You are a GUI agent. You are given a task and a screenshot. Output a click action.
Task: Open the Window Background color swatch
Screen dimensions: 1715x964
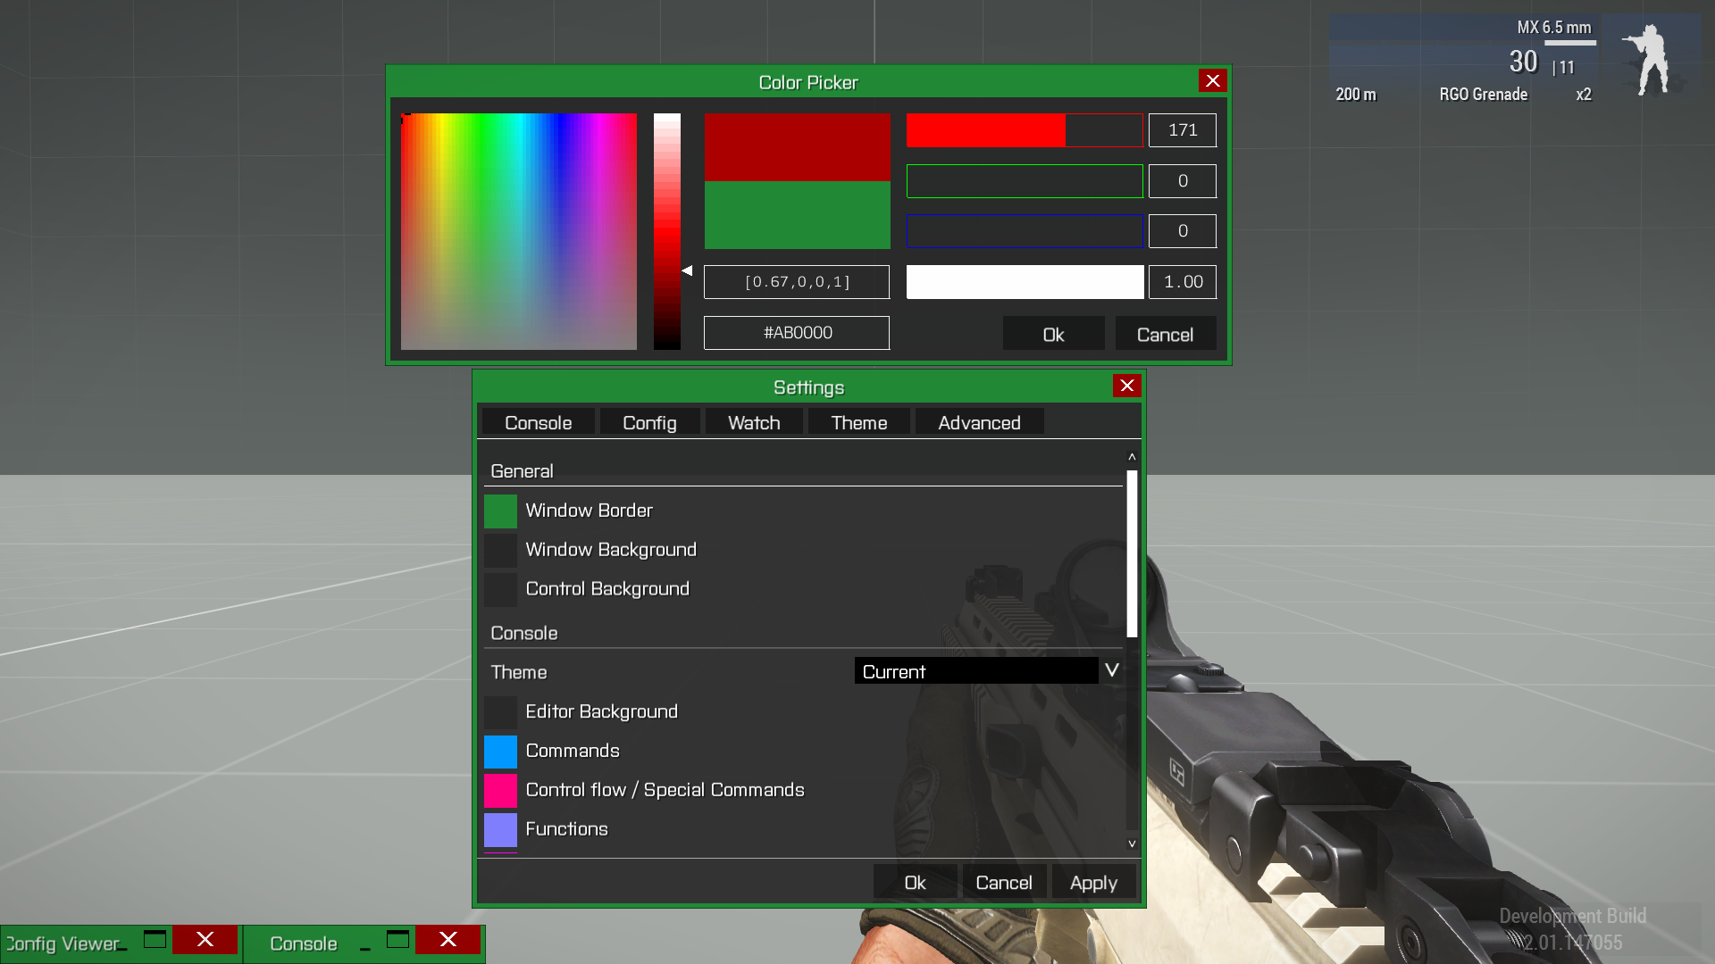pyautogui.click(x=500, y=551)
